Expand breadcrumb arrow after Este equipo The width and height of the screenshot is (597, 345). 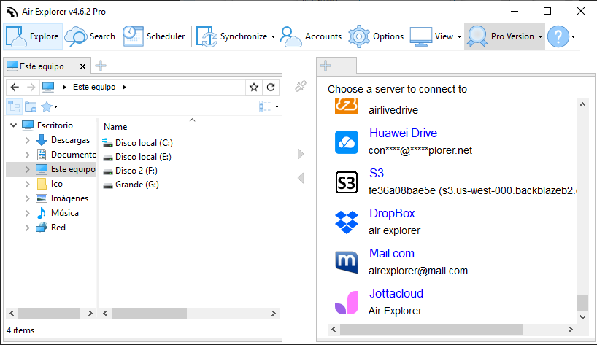coord(124,87)
